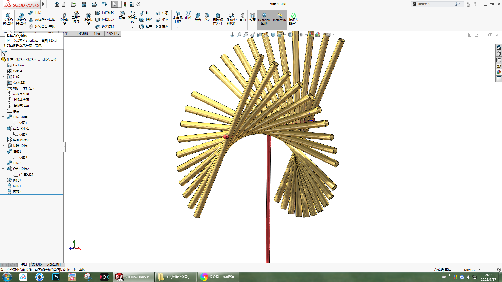Viewport: 502px width, 282px height.
Task: Click the Feature Name Translation (特征名翻译宏) icon
Action: coord(294,18)
